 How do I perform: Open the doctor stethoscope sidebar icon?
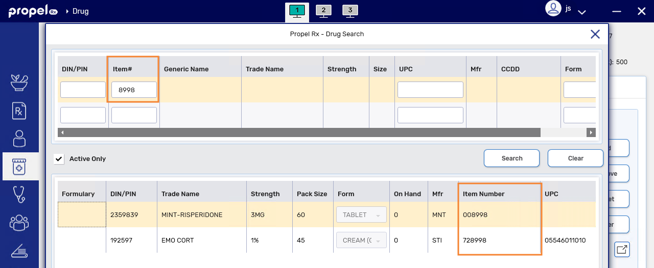[19, 194]
